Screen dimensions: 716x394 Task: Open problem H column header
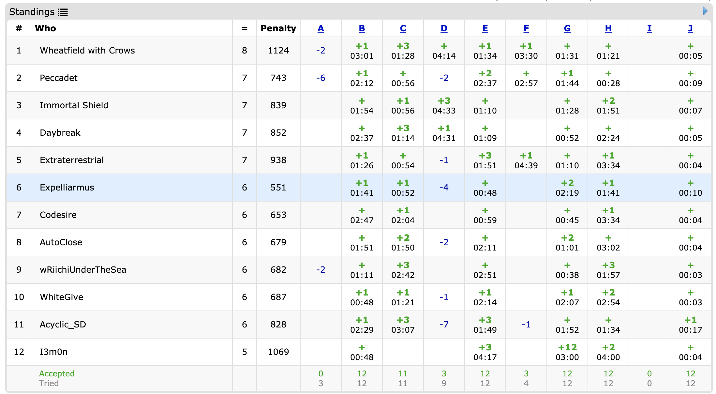click(608, 28)
